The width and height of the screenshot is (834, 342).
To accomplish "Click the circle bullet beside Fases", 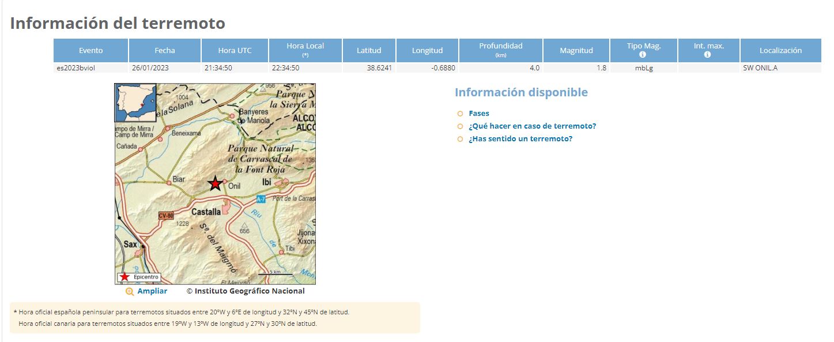I will pyautogui.click(x=460, y=114).
